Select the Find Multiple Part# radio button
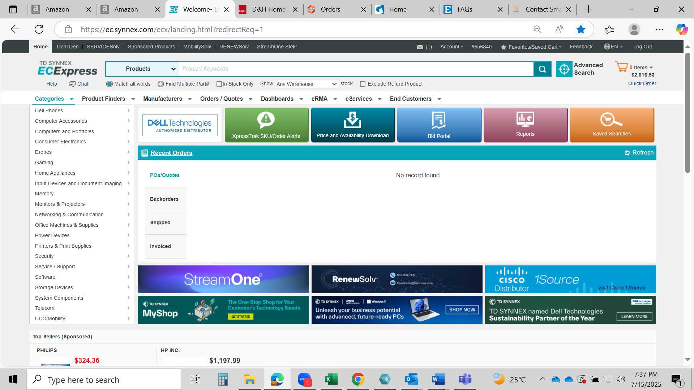Image resolution: width=694 pixels, height=390 pixels. (161, 84)
